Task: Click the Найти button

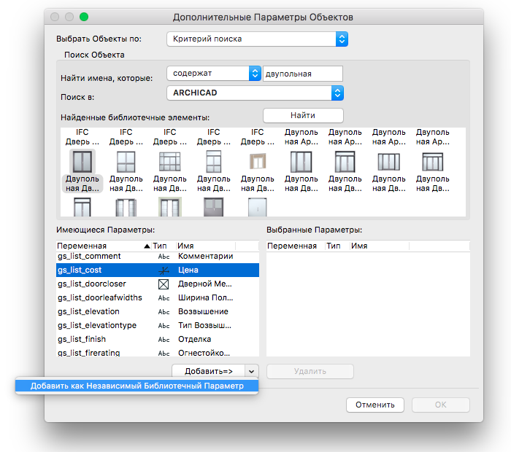Action: 303,115
